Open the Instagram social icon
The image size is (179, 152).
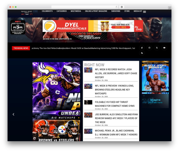click(149, 48)
